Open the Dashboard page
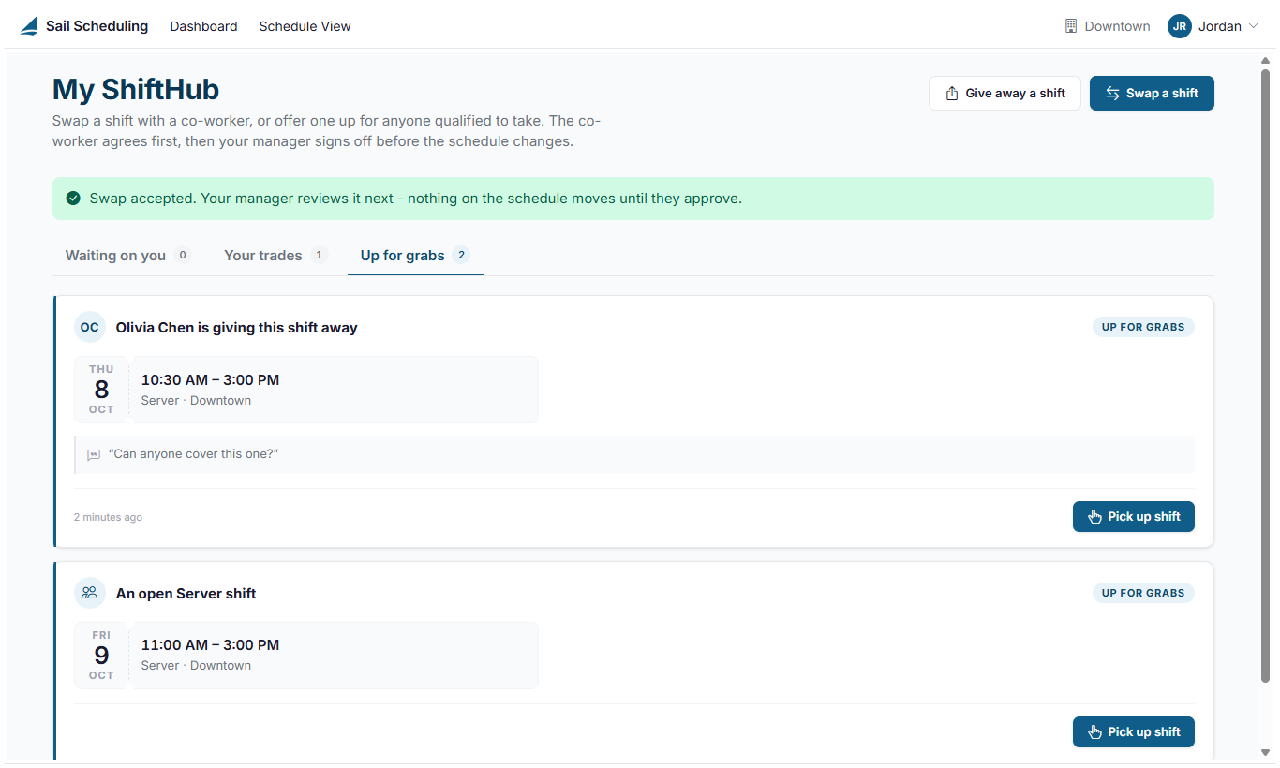The image size is (1280, 768). (x=203, y=26)
